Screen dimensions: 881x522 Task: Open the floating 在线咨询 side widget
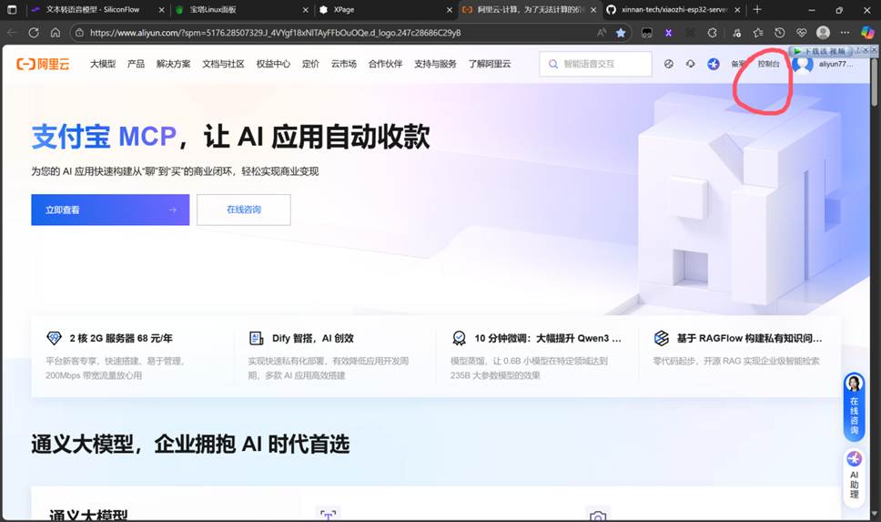tap(854, 405)
